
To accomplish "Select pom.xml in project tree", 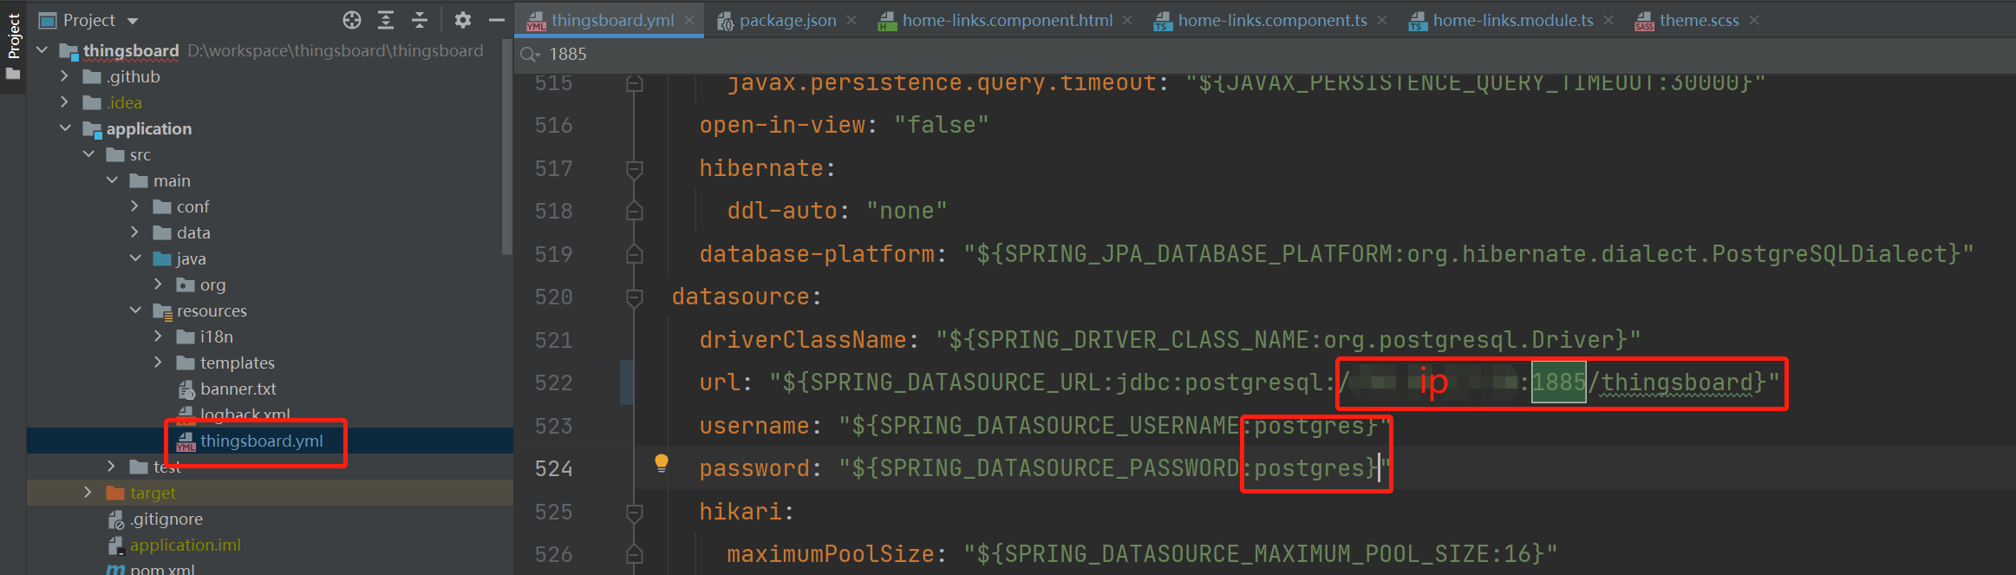I will point(161,569).
